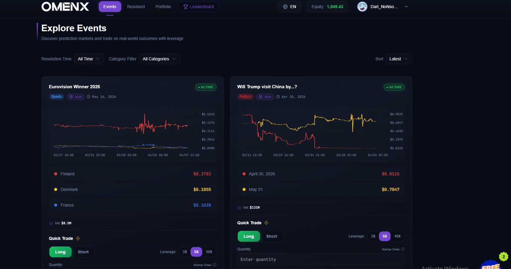Viewport: 511px width, 269px height.
Task: Click the Equity 1,049.43 balance
Action: [x=327, y=7]
